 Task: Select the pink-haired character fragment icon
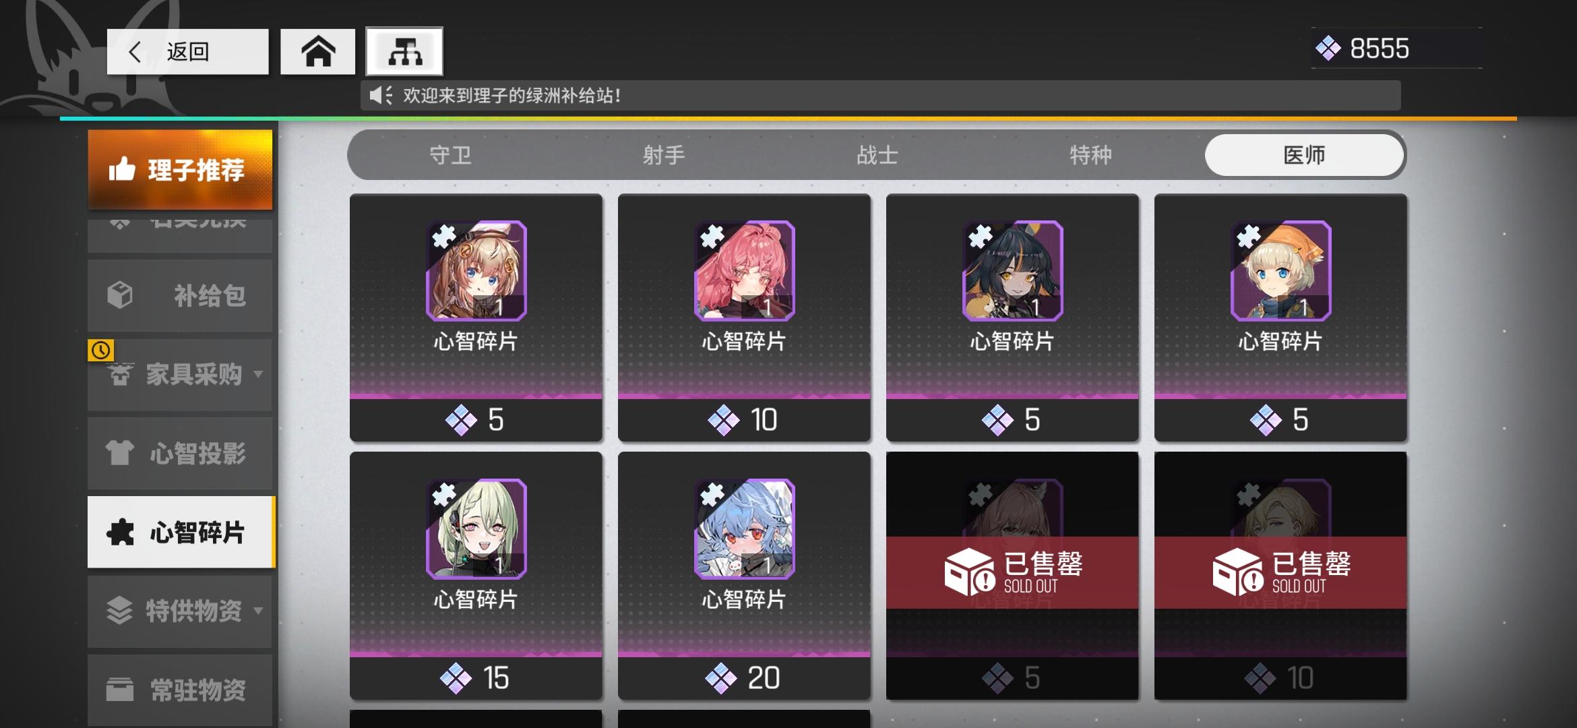[x=744, y=270]
